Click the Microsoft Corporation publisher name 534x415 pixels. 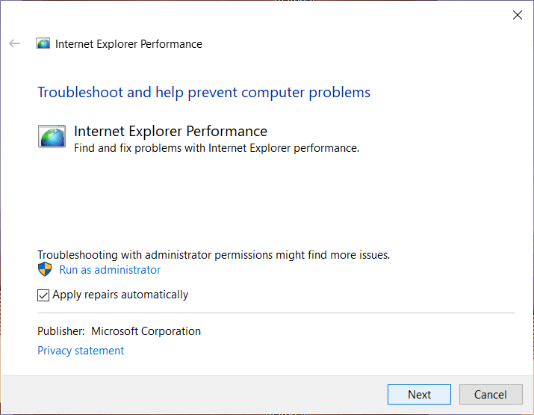click(146, 331)
